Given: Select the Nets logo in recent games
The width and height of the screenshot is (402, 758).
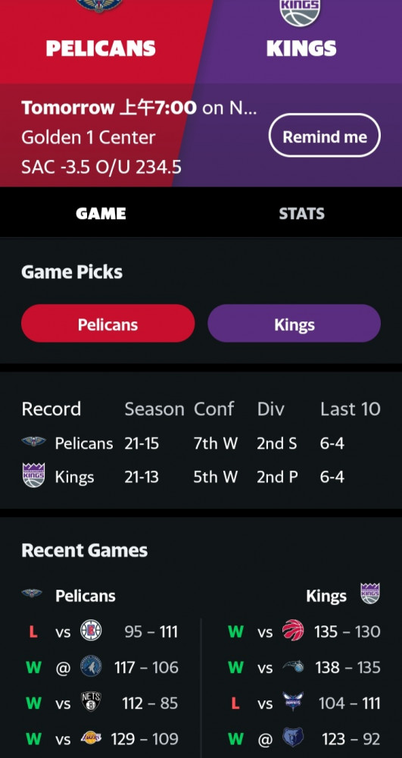Looking at the screenshot, I should tap(91, 702).
